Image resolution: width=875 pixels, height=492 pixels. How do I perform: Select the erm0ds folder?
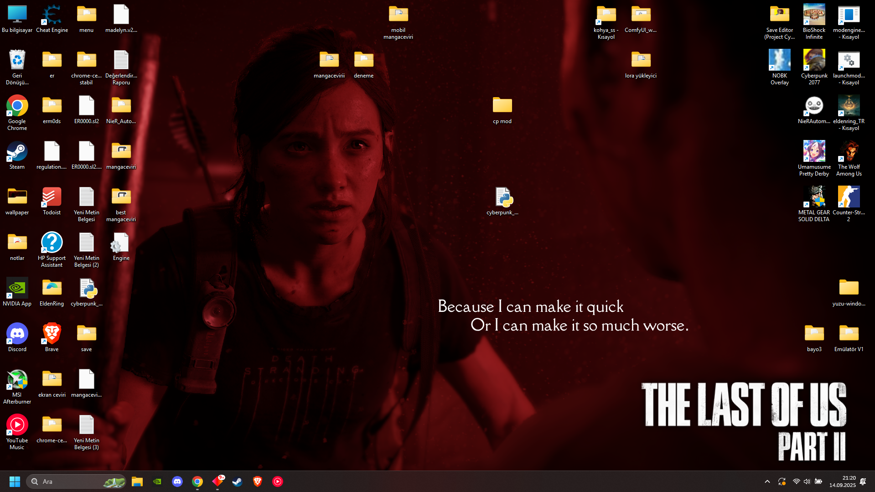(52, 110)
